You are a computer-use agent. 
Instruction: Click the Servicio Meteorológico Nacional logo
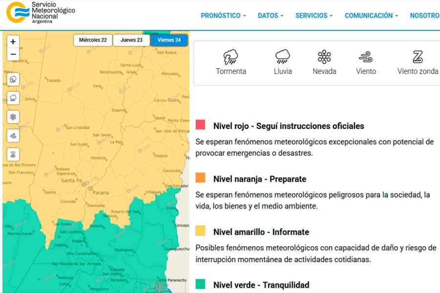point(41,13)
